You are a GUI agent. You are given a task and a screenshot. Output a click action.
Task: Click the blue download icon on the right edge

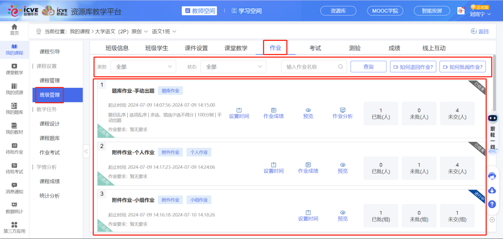[492, 190]
